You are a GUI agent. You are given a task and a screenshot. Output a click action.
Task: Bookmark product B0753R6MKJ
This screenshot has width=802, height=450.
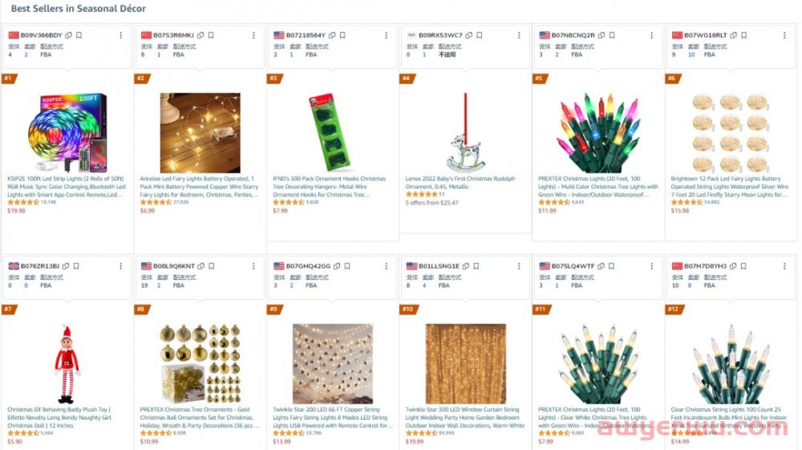click(211, 35)
